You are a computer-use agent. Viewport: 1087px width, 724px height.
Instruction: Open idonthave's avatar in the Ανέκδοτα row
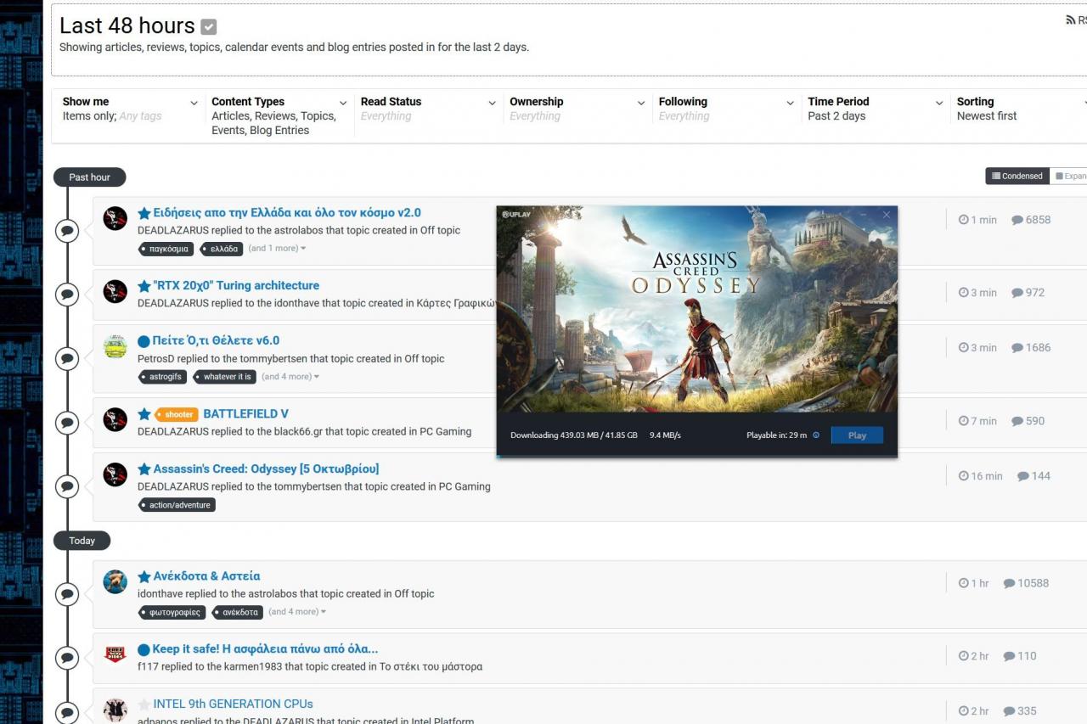(115, 581)
